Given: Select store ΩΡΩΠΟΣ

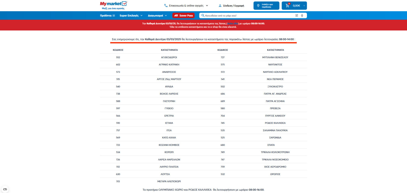Looking at the screenshot, I should (275, 174).
